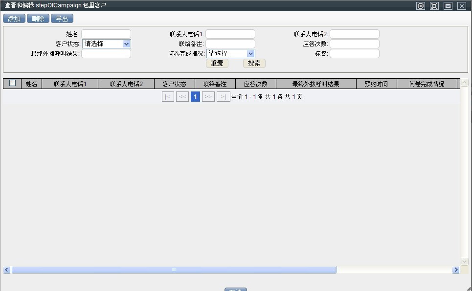Click the first page pagination icon
This screenshot has width=472, height=291.
click(168, 97)
